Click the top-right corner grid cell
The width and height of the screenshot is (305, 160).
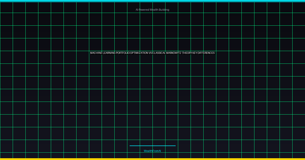(x=299, y=7)
